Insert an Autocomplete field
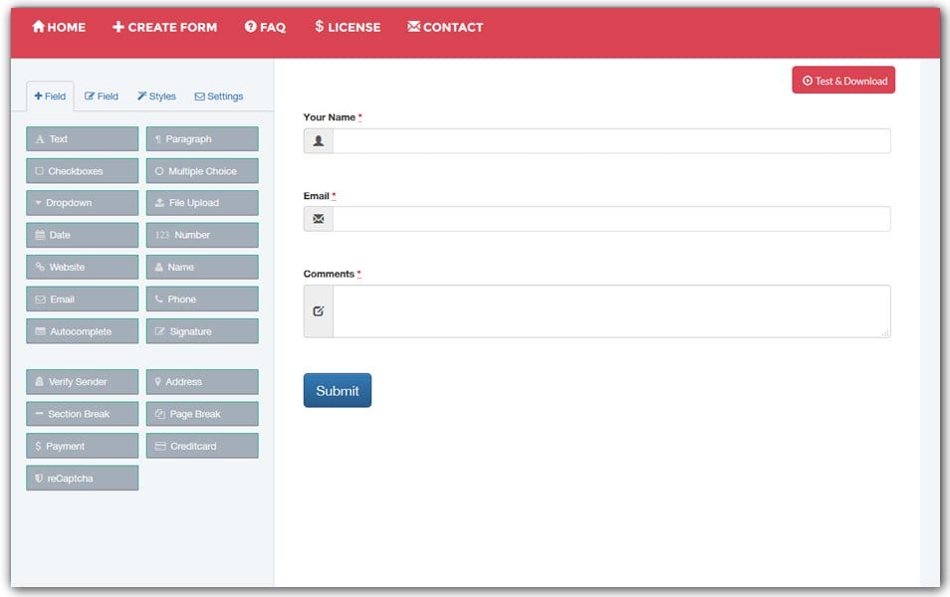The image size is (950, 597). (82, 330)
